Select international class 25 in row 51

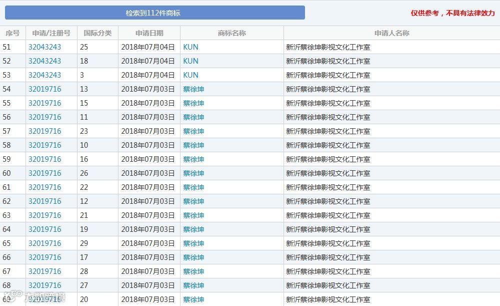click(x=84, y=47)
